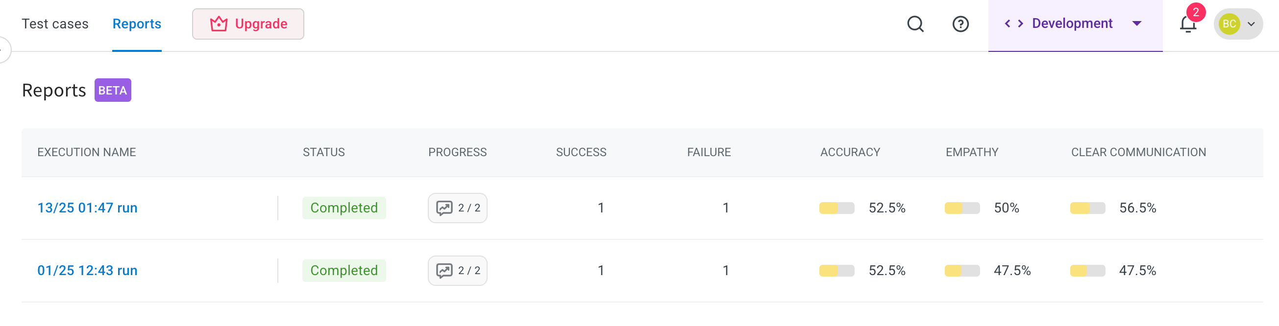Open the notifications bell

click(x=1187, y=24)
